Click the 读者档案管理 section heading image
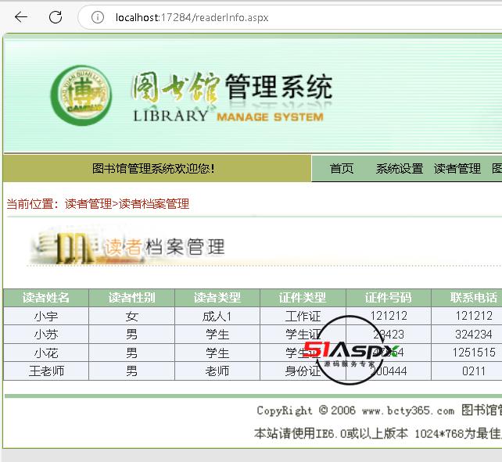Viewport: 502px width, 462px height. [128, 246]
